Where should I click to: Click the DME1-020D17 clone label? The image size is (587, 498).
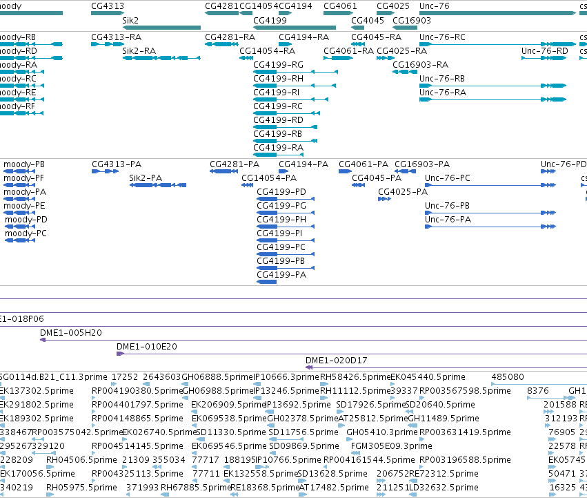337,361
